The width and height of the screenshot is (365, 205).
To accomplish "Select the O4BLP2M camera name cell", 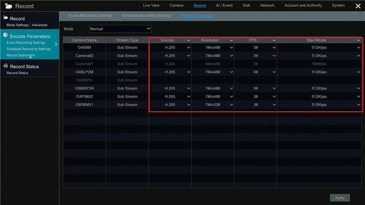I will click(84, 72).
